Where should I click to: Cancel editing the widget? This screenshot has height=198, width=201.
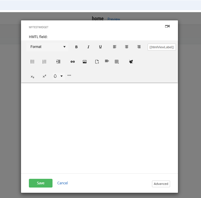[62, 183]
